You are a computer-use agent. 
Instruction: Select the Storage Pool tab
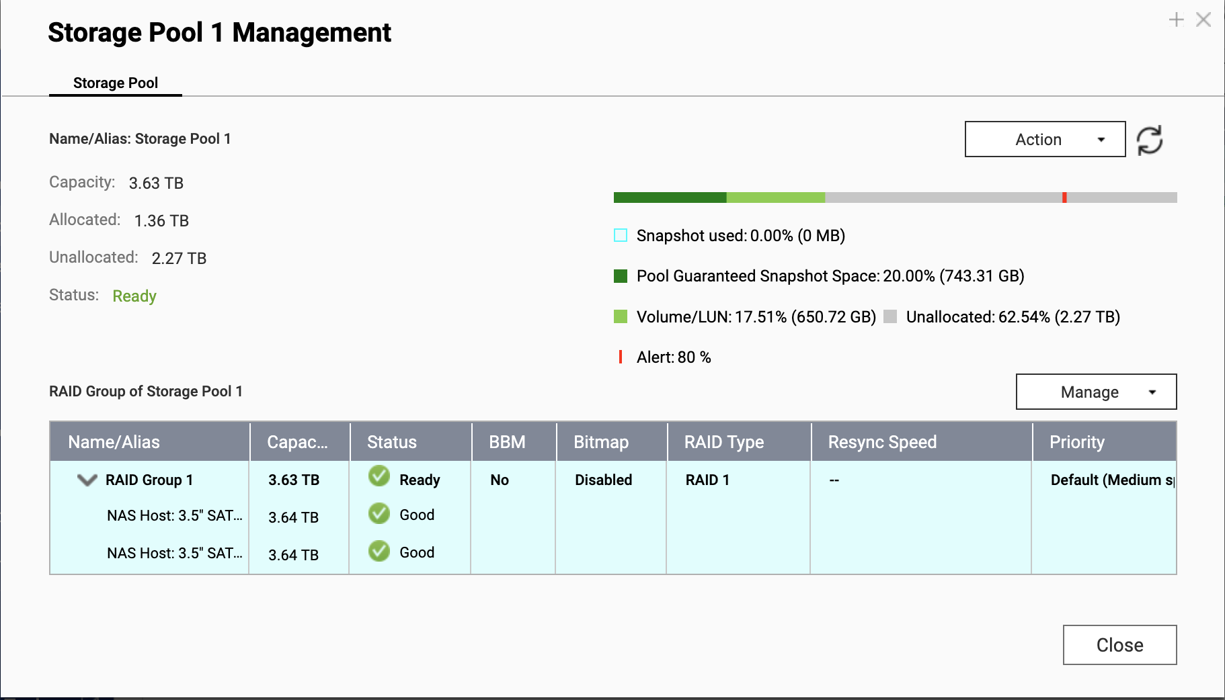pos(116,83)
